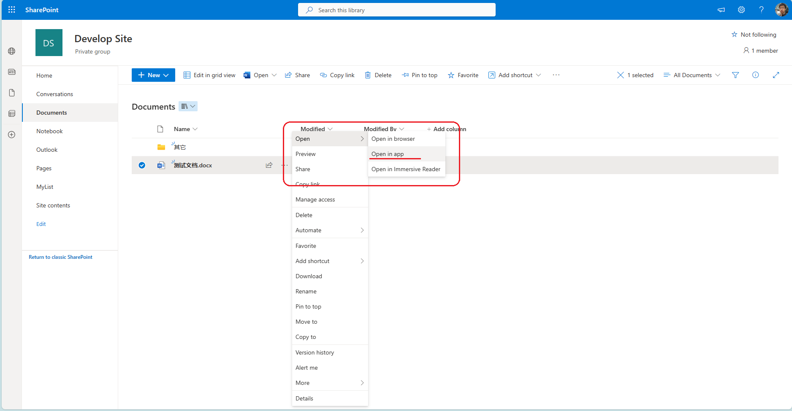Open the Help question mark icon
This screenshot has height=411, width=792.
pyautogui.click(x=762, y=9)
